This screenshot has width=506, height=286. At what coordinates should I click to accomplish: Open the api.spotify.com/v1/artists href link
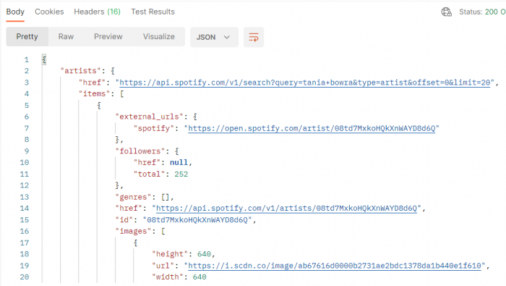(286, 209)
